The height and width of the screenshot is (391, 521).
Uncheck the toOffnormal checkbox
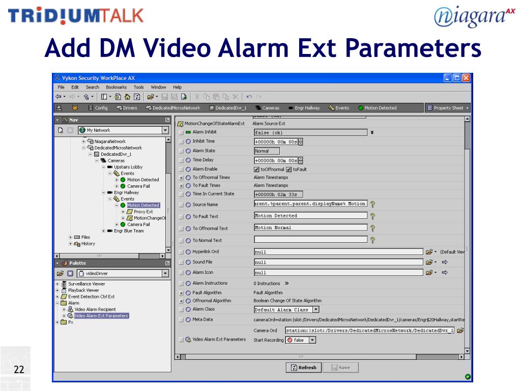point(256,170)
